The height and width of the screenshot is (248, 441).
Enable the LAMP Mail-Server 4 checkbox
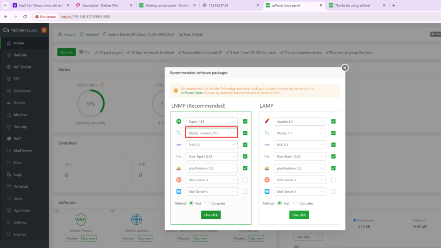point(333,192)
